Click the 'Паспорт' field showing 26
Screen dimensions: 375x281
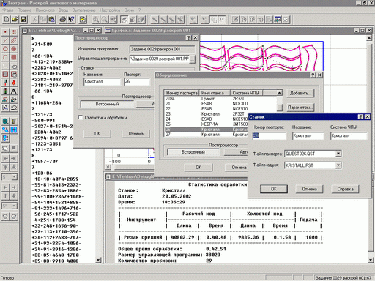point(137,81)
